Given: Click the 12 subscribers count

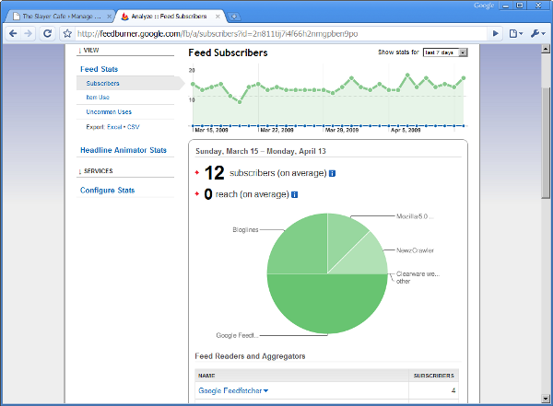Looking at the screenshot, I should [x=214, y=173].
